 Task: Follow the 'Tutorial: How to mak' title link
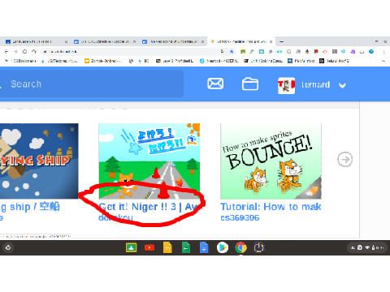click(x=271, y=207)
